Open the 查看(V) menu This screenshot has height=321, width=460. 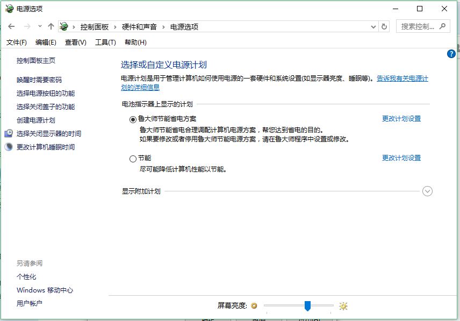pyautogui.click(x=76, y=42)
